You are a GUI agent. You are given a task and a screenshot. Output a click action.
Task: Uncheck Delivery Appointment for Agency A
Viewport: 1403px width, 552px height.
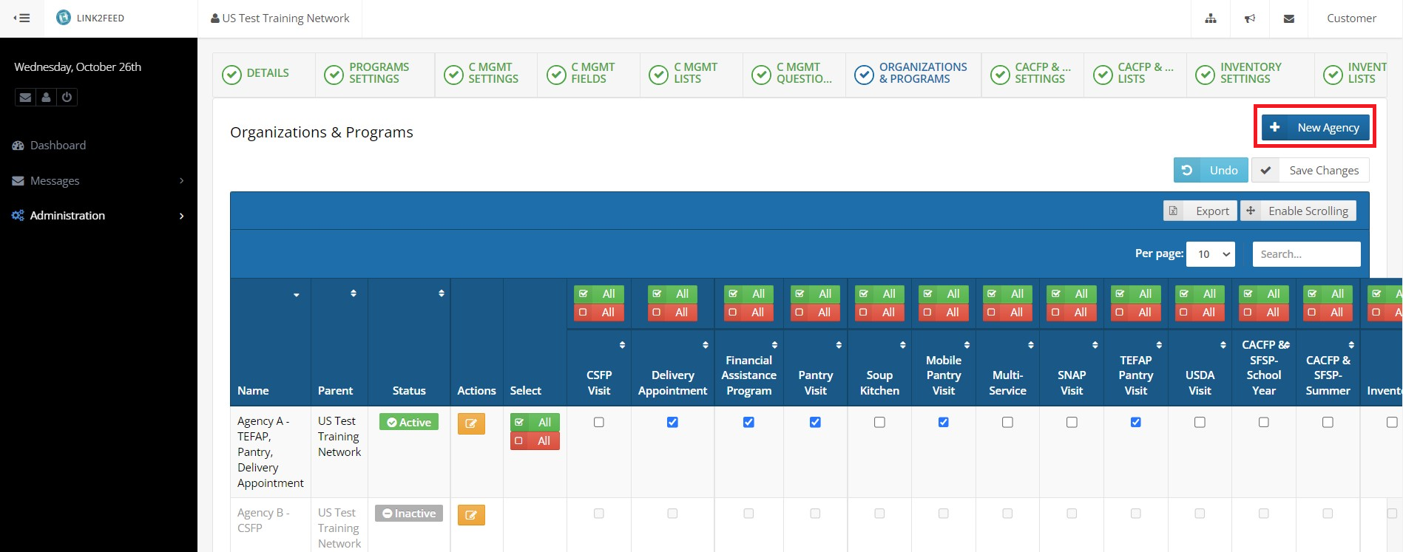pyautogui.click(x=672, y=422)
